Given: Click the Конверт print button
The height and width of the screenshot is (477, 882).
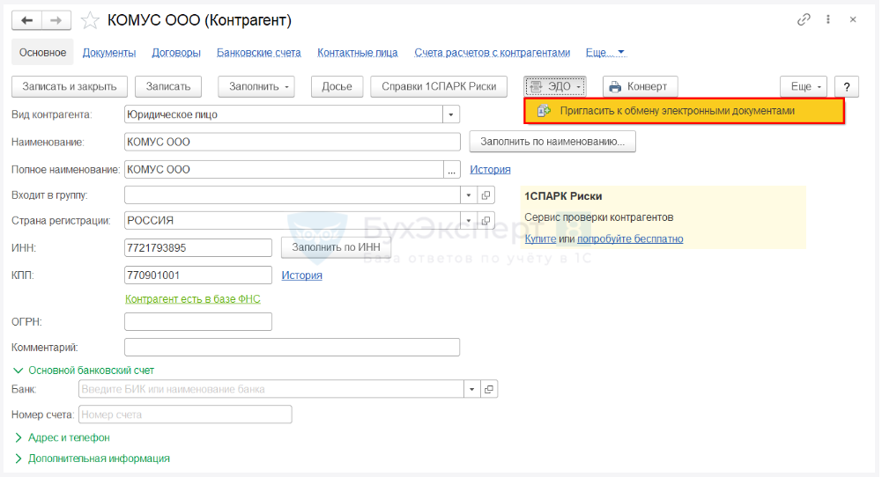Looking at the screenshot, I should point(640,86).
